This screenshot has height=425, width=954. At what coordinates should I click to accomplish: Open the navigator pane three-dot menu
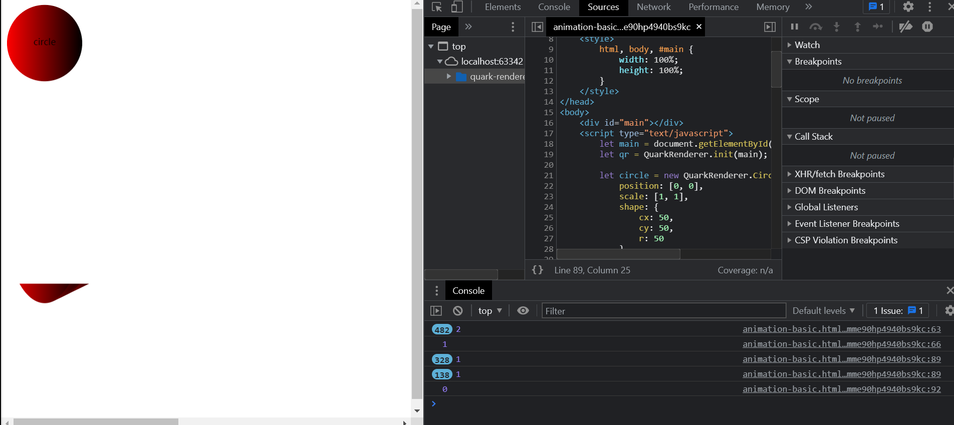pos(513,27)
